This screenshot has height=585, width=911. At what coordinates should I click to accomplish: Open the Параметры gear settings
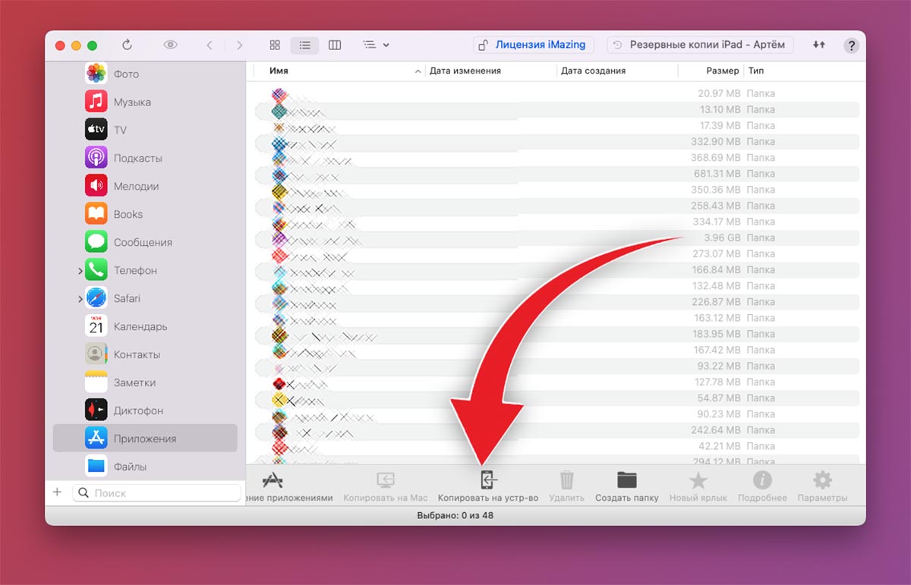[x=822, y=481]
